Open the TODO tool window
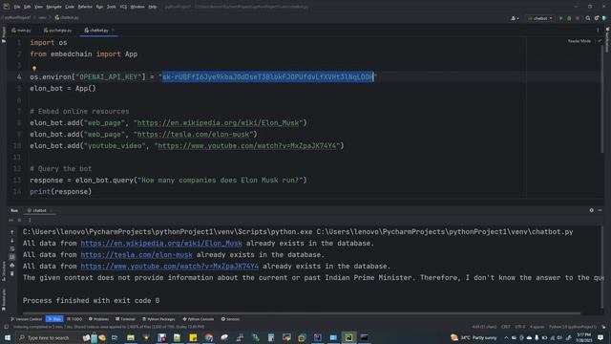This screenshot has height=344, width=611. pos(74,319)
